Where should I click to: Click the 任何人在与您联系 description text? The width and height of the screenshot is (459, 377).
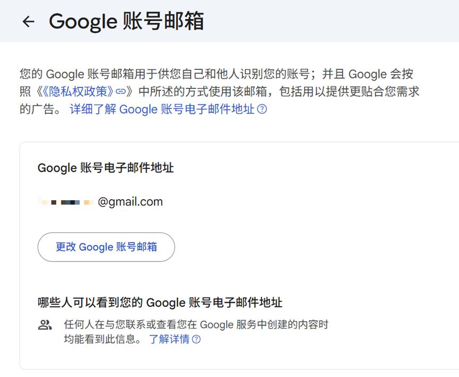196,325
